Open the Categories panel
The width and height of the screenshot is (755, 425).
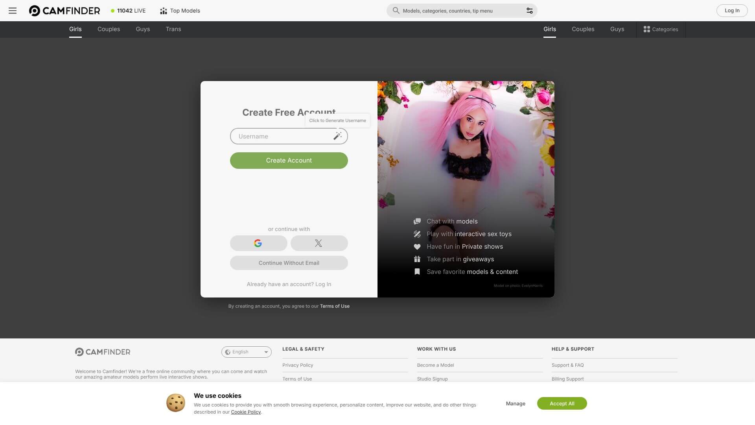[x=661, y=29]
